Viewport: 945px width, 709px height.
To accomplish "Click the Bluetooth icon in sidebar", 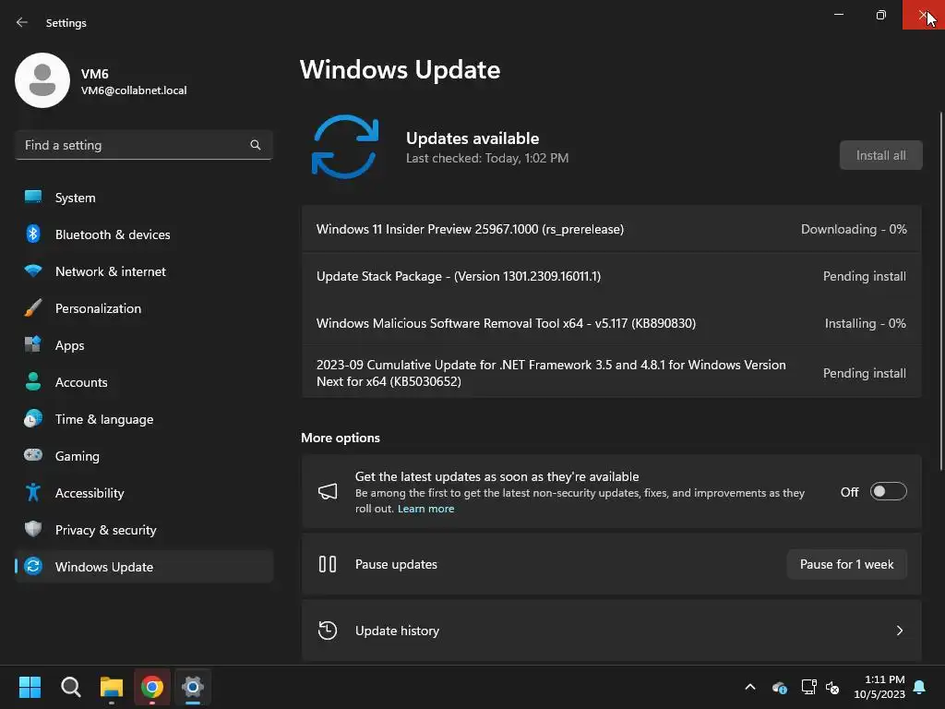I will [x=33, y=234].
